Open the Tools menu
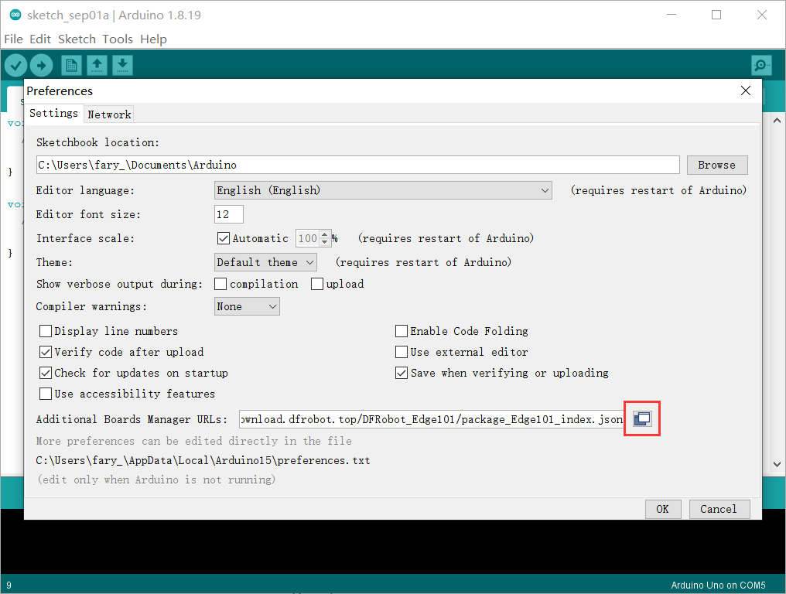This screenshot has height=594, width=786. [118, 39]
